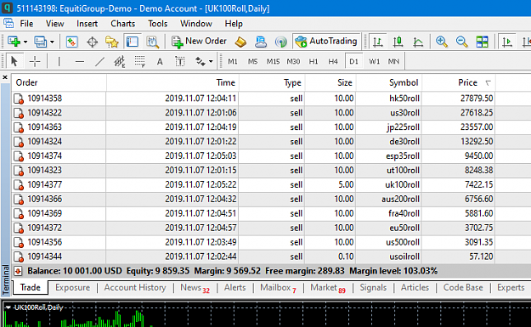Select the text label tool
Screen dimensions: 531x327
[180, 61]
